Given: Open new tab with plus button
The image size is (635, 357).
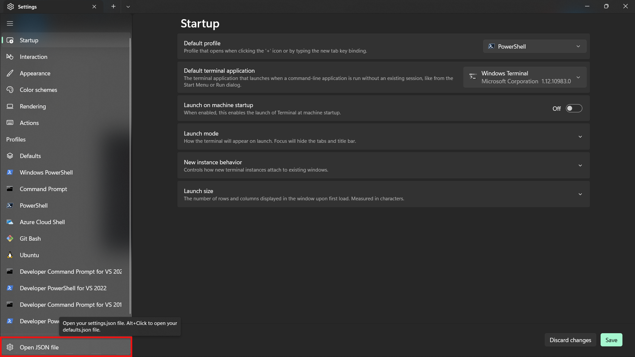Looking at the screenshot, I should 113,7.
